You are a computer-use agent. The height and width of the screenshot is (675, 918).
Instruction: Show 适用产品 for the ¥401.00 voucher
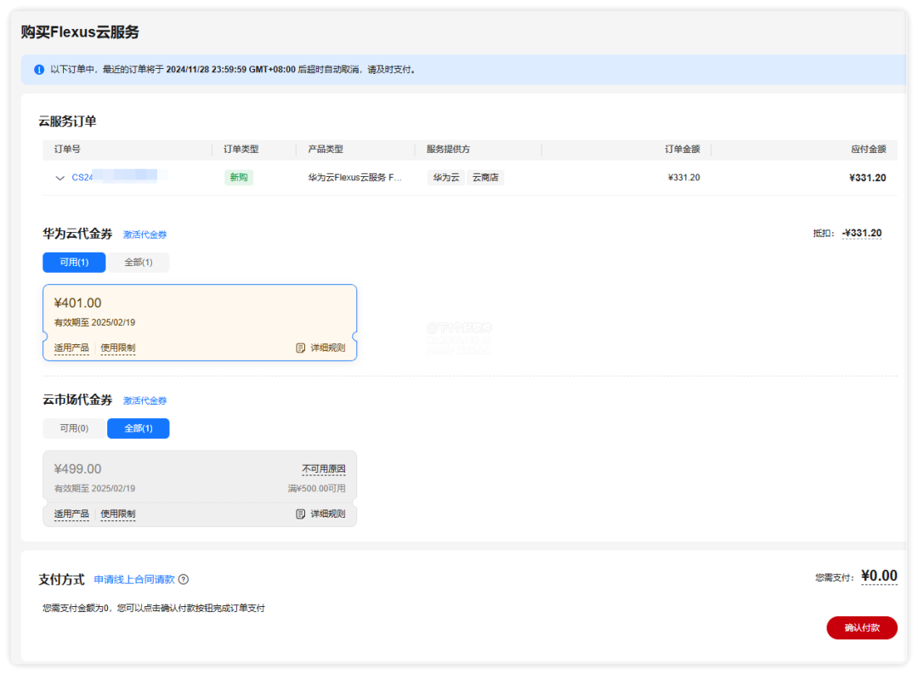click(71, 348)
